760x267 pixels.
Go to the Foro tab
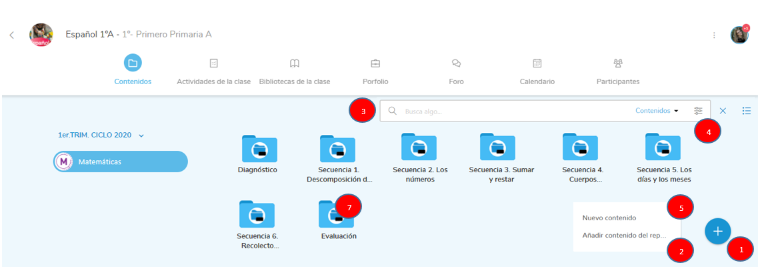[456, 71]
